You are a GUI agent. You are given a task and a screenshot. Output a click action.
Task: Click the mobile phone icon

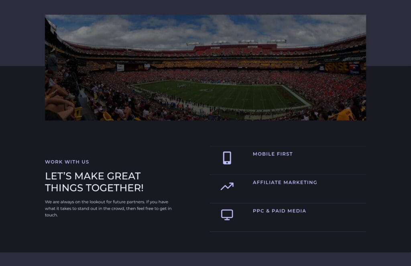click(227, 158)
